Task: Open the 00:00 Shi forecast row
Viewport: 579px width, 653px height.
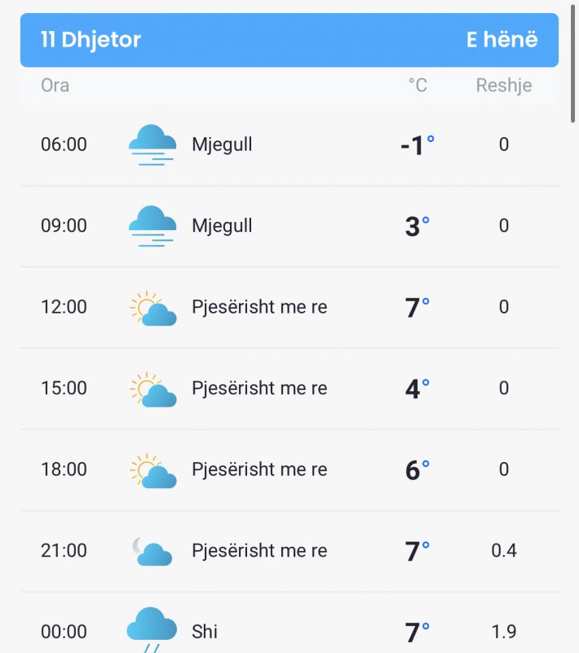Action: 289,623
